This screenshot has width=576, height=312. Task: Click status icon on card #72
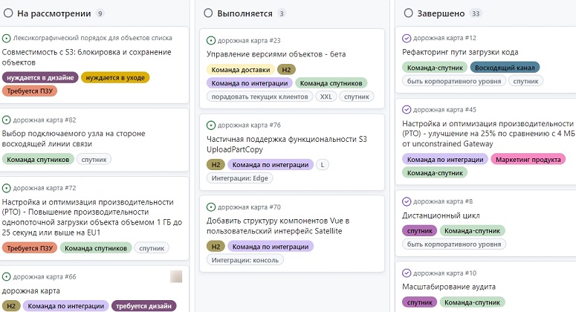click(x=7, y=189)
